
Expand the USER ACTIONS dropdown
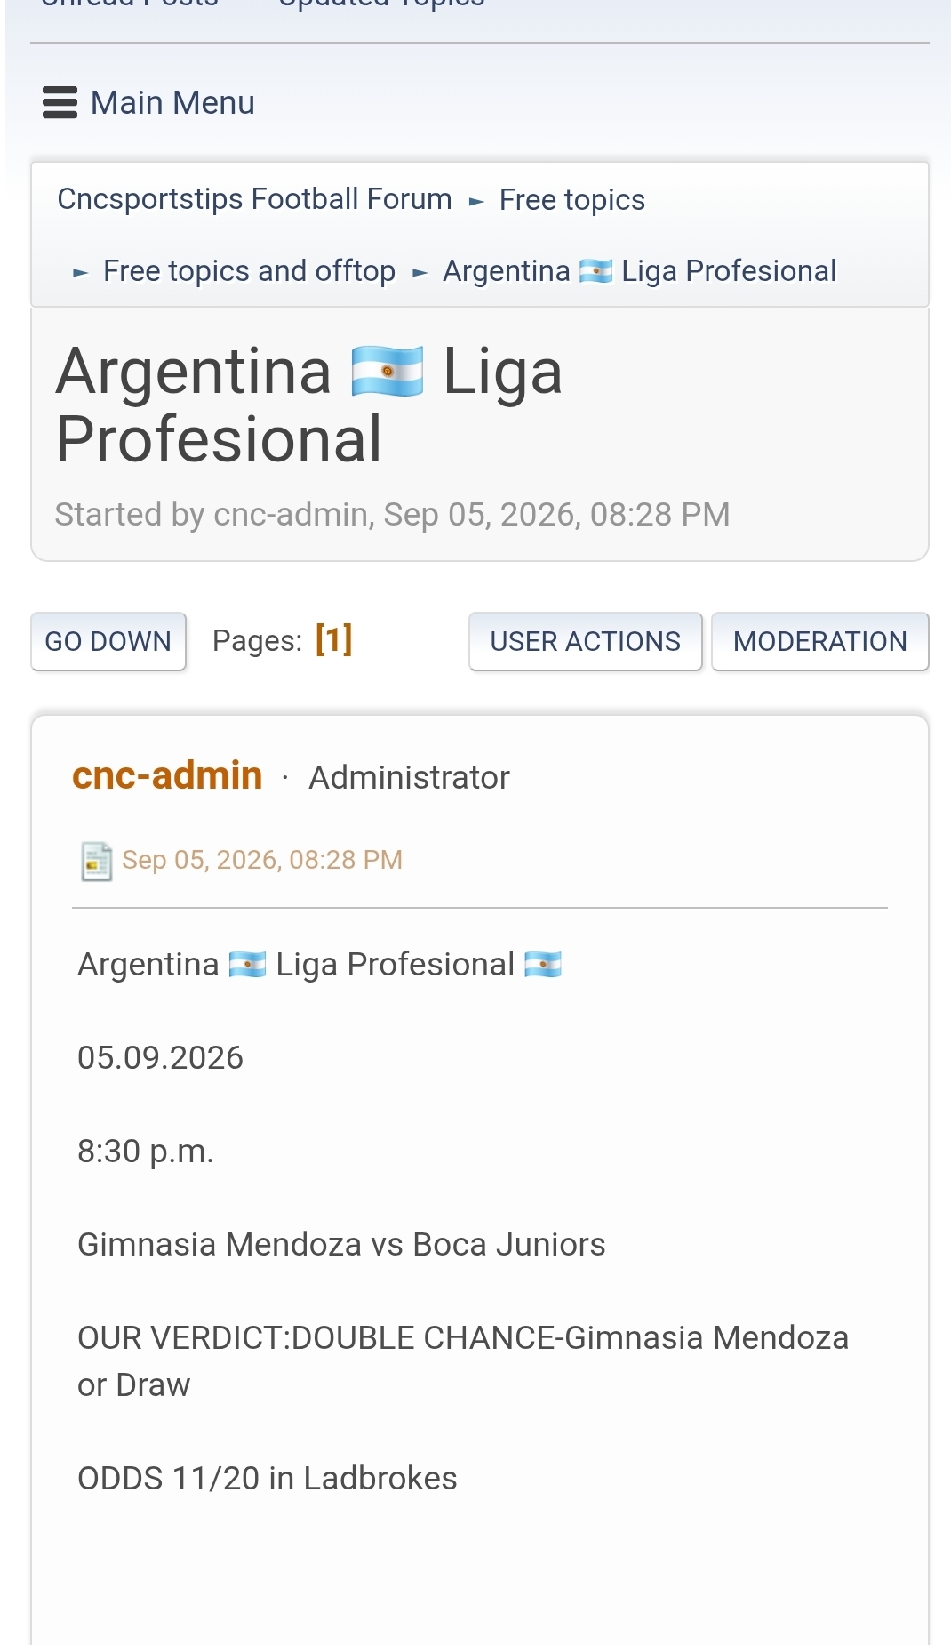pyautogui.click(x=586, y=641)
